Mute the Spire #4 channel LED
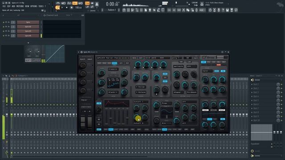Screen dimensions: 285x160 pos(3,36)
